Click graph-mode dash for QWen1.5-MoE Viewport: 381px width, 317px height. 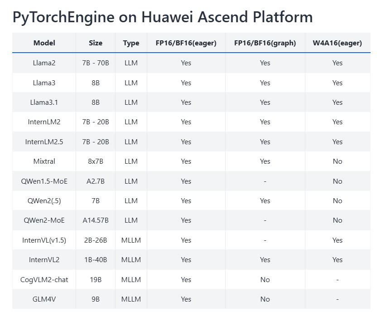[x=265, y=181]
